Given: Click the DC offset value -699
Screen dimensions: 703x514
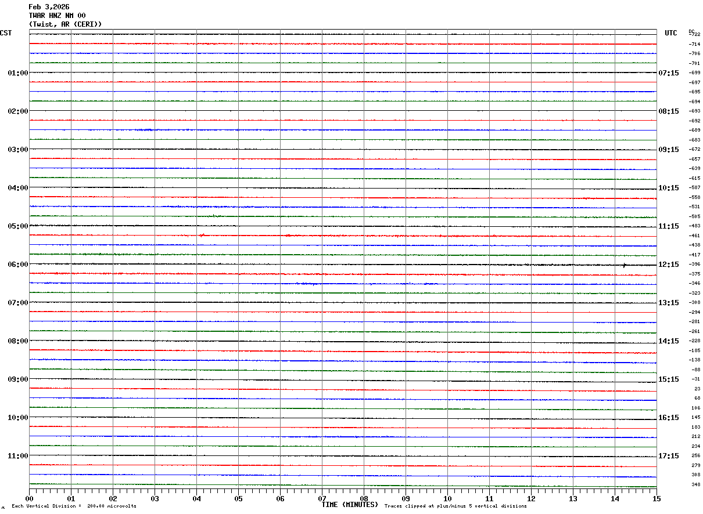Looking at the screenshot, I should point(695,73).
